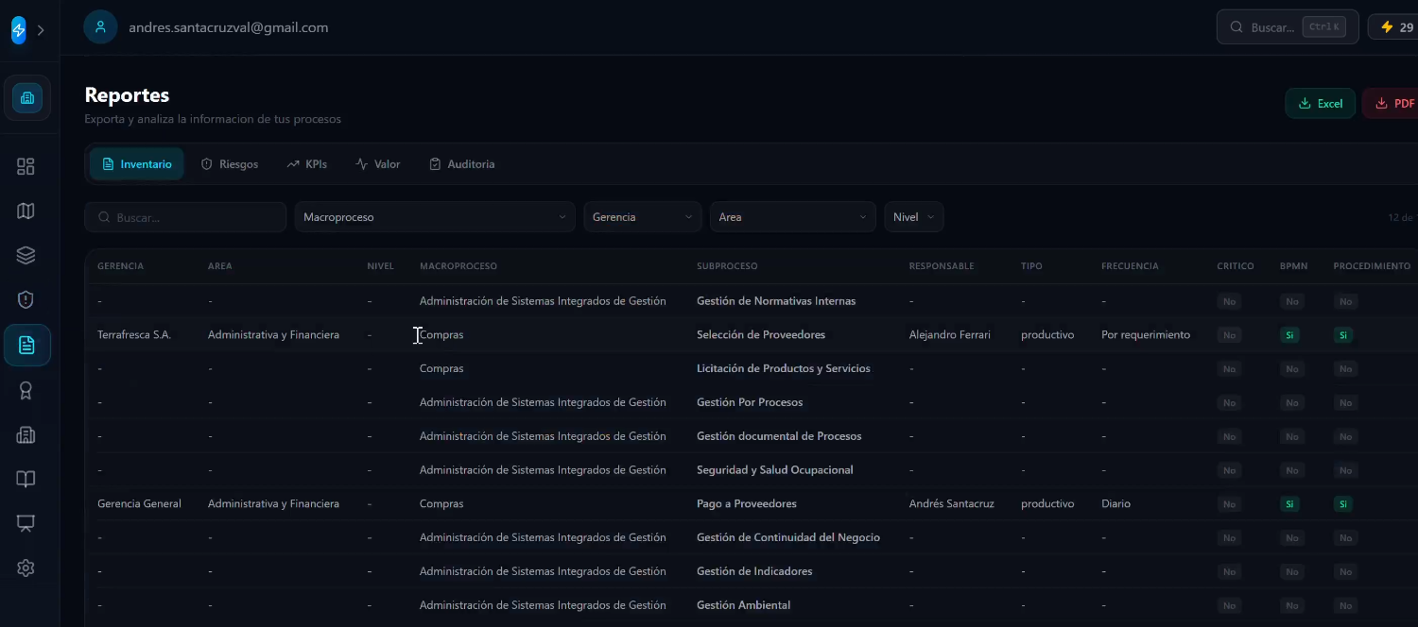Select subprocess Pago a Proveedores

[747, 504]
